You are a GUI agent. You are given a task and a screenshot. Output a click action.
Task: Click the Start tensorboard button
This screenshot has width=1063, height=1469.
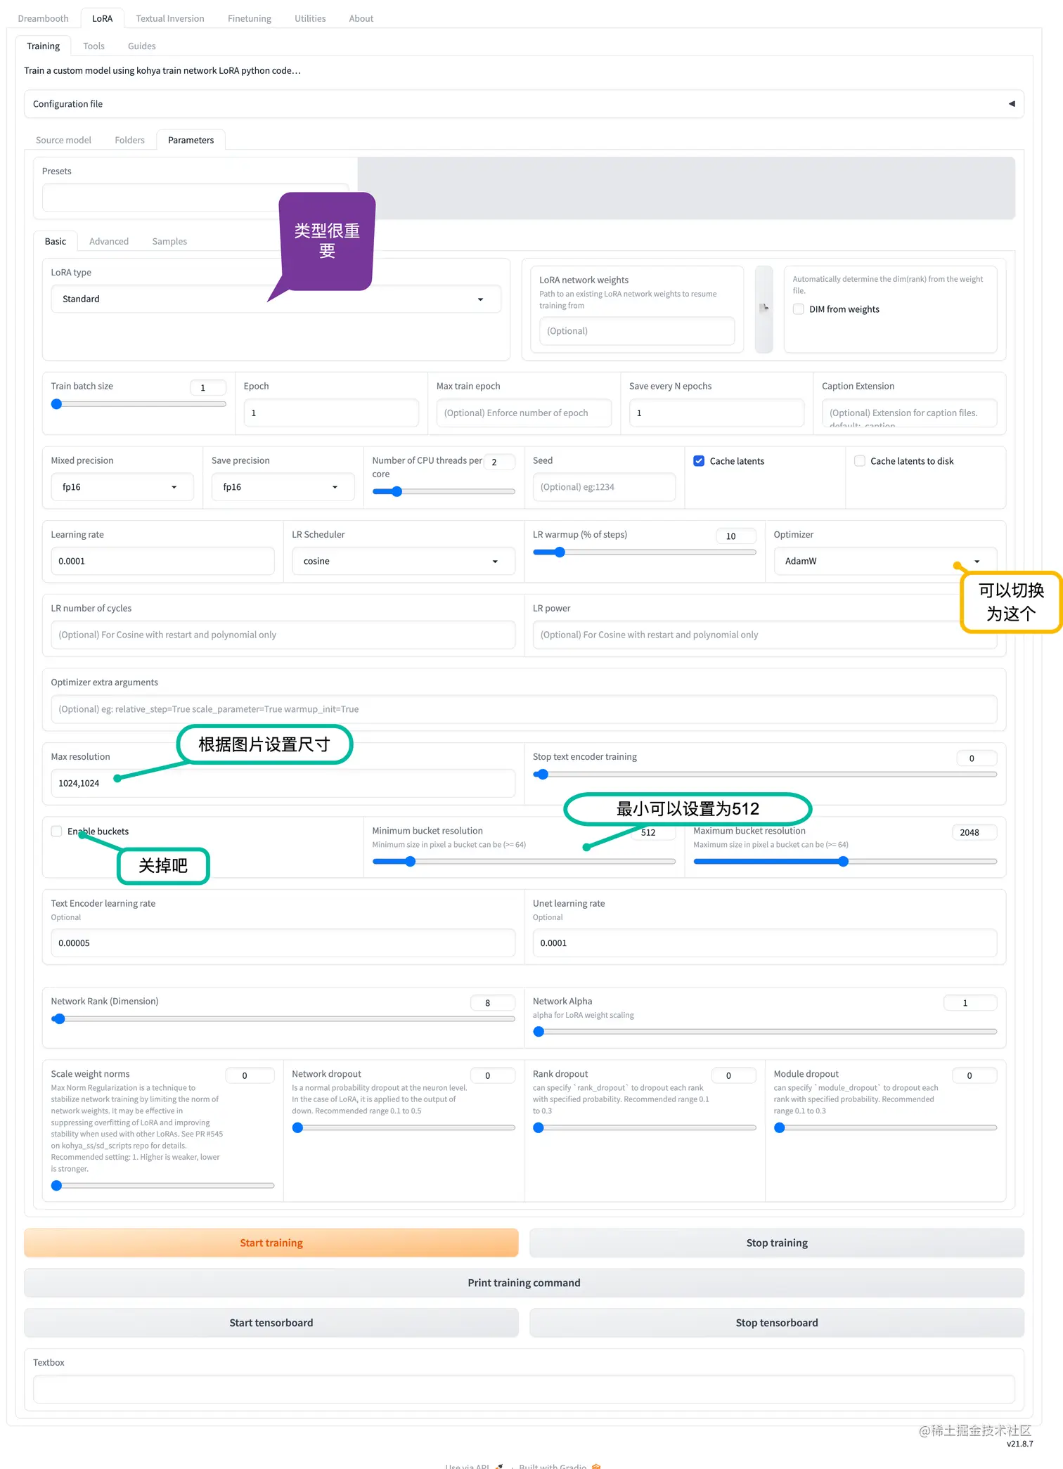pyautogui.click(x=271, y=1323)
